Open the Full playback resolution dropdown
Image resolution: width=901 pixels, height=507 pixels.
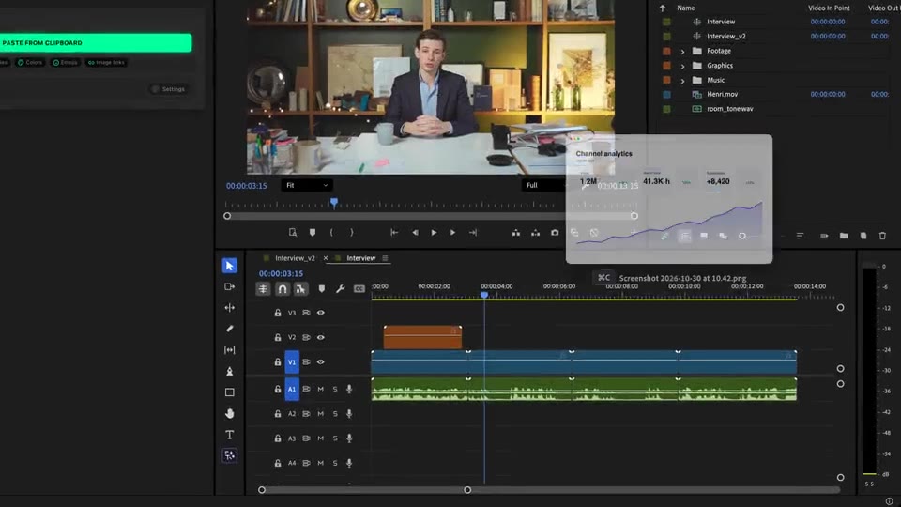(543, 185)
